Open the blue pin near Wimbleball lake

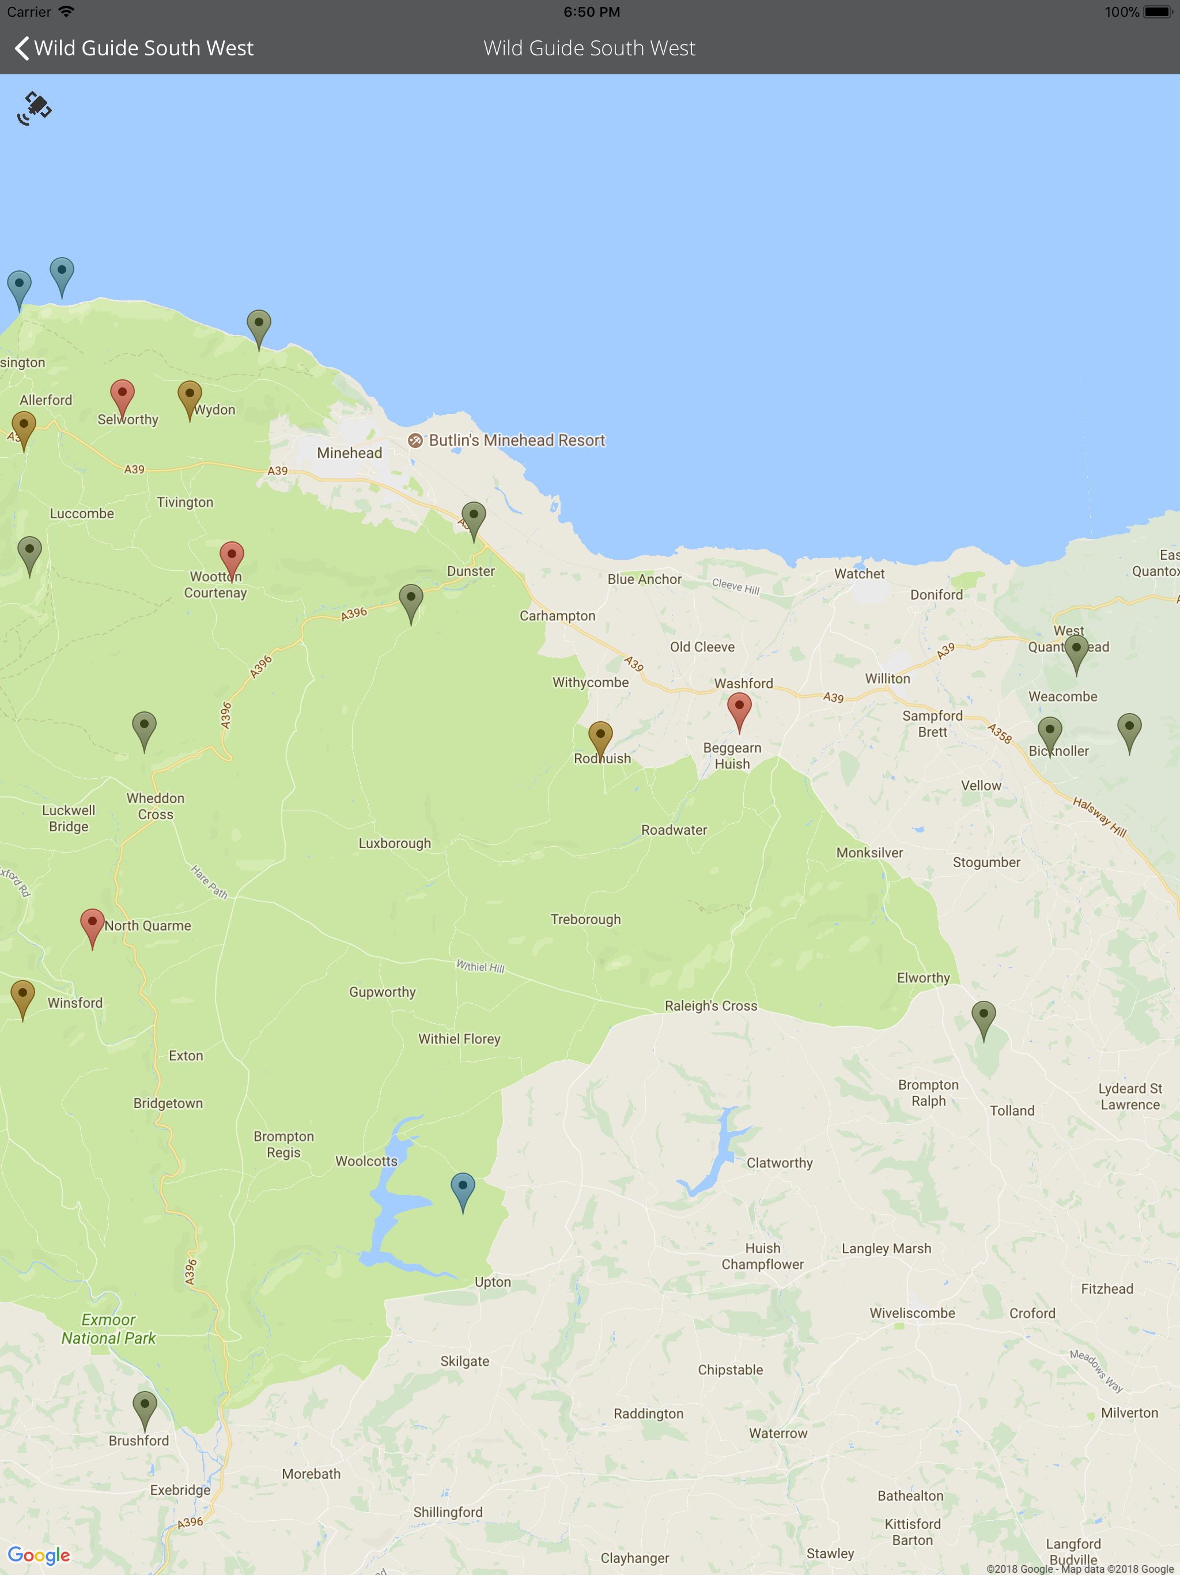point(463,1193)
